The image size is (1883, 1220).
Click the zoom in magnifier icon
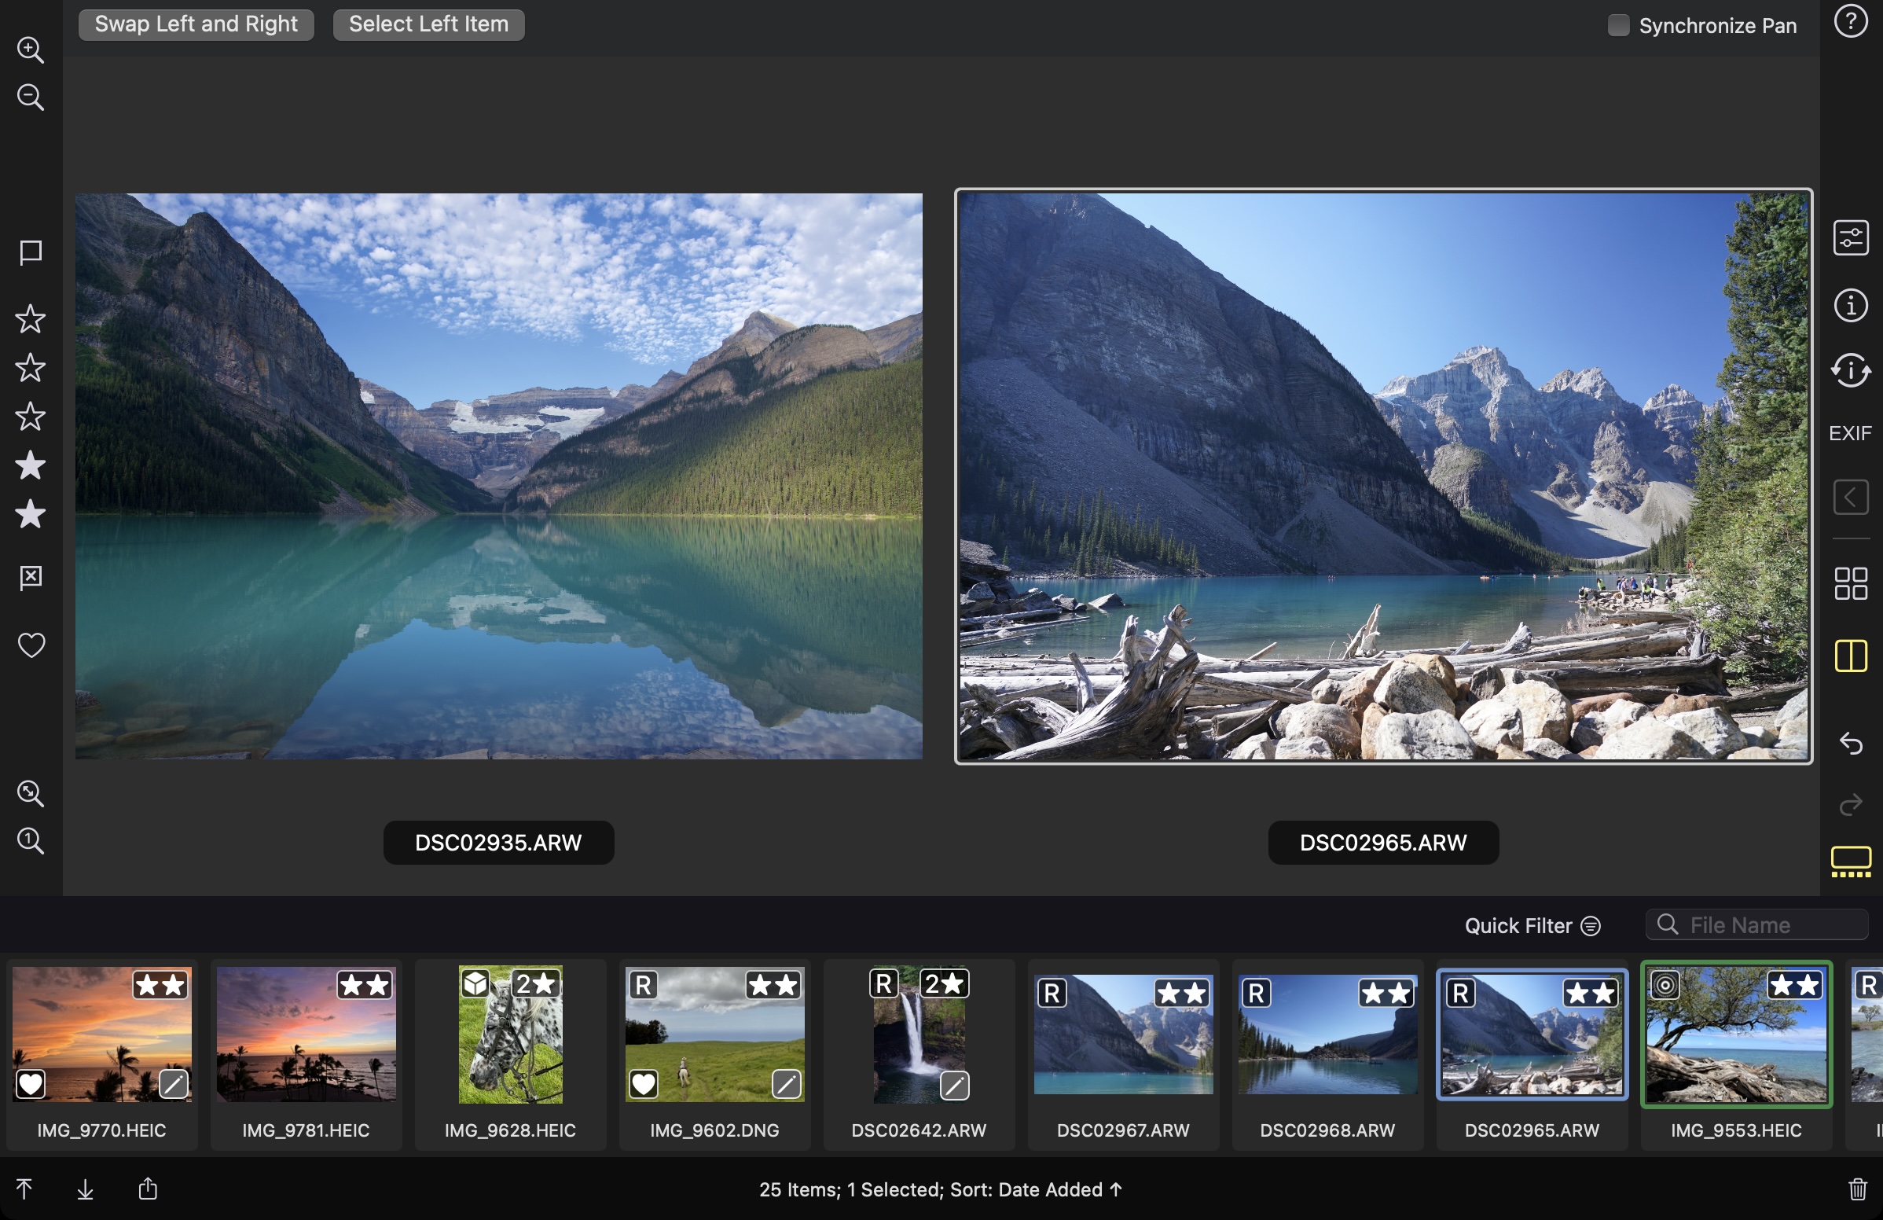30,50
